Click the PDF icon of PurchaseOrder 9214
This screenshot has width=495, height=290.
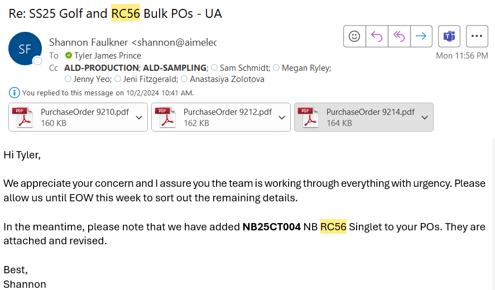308,117
